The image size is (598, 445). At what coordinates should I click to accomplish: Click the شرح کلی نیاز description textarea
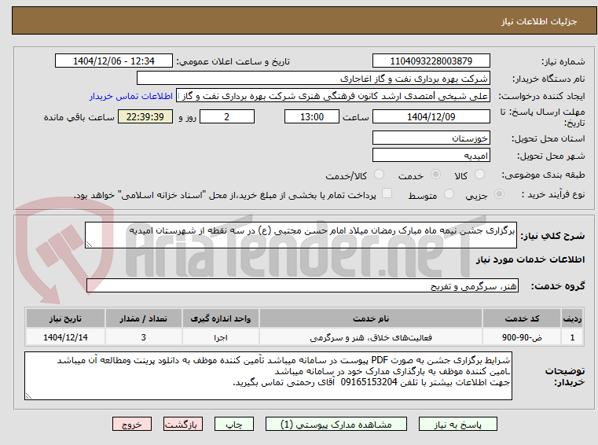[x=301, y=235]
